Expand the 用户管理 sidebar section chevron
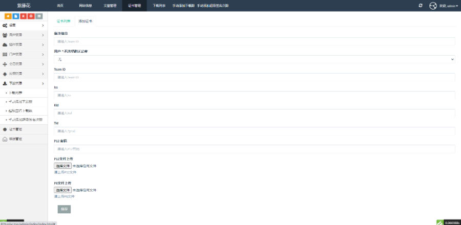461x225 pixels. click(x=43, y=35)
